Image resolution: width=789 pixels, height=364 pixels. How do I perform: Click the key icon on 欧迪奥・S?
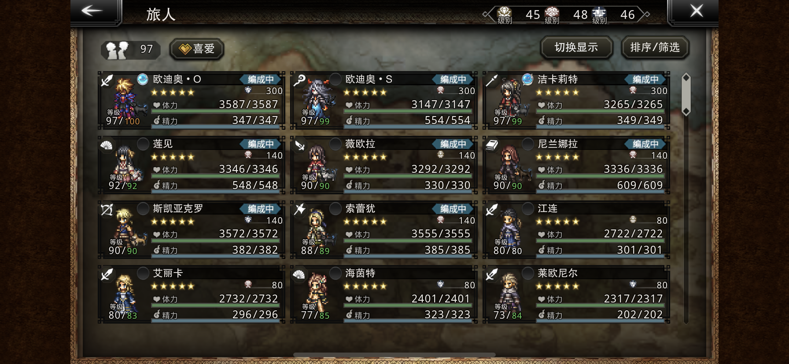tap(299, 80)
